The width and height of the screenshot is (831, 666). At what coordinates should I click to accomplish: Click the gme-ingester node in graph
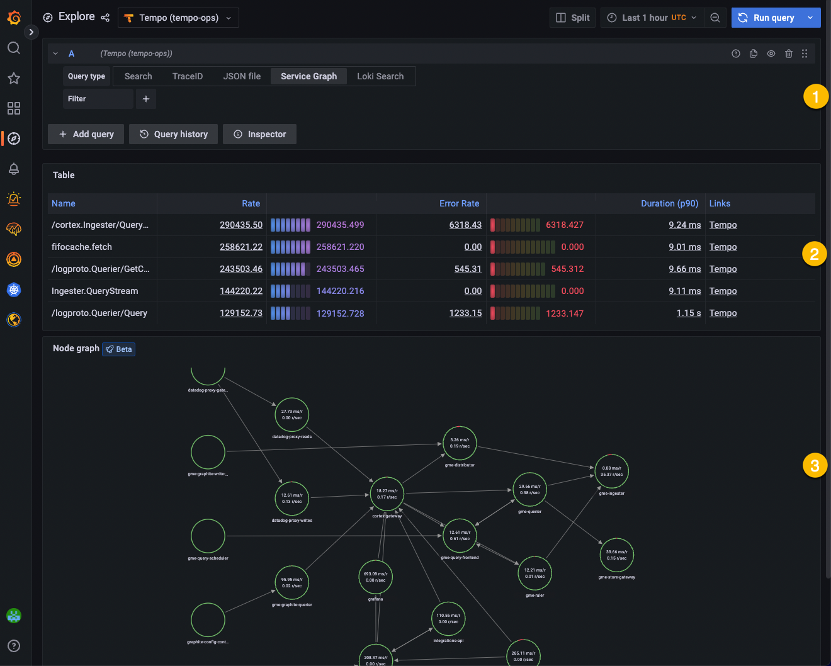[x=611, y=471]
